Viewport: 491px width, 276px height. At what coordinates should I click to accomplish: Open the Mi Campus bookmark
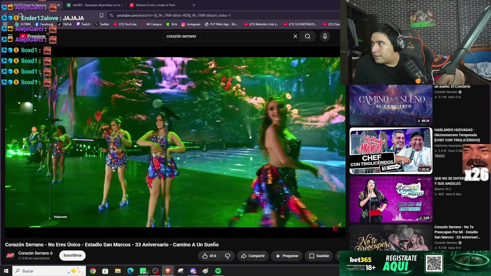click(x=151, y=24)
